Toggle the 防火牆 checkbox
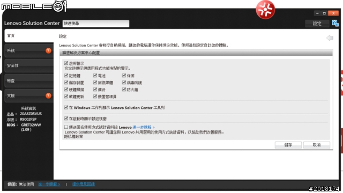The width and height of the screenshot is (343, 193). click(124, 90)
